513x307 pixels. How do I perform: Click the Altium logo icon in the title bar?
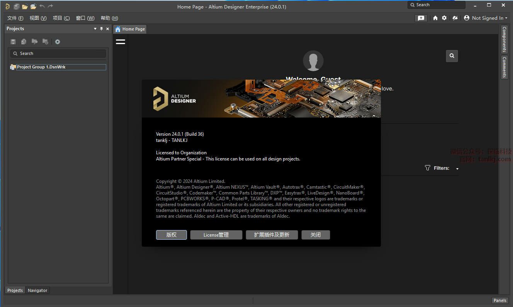pos(7,6)
